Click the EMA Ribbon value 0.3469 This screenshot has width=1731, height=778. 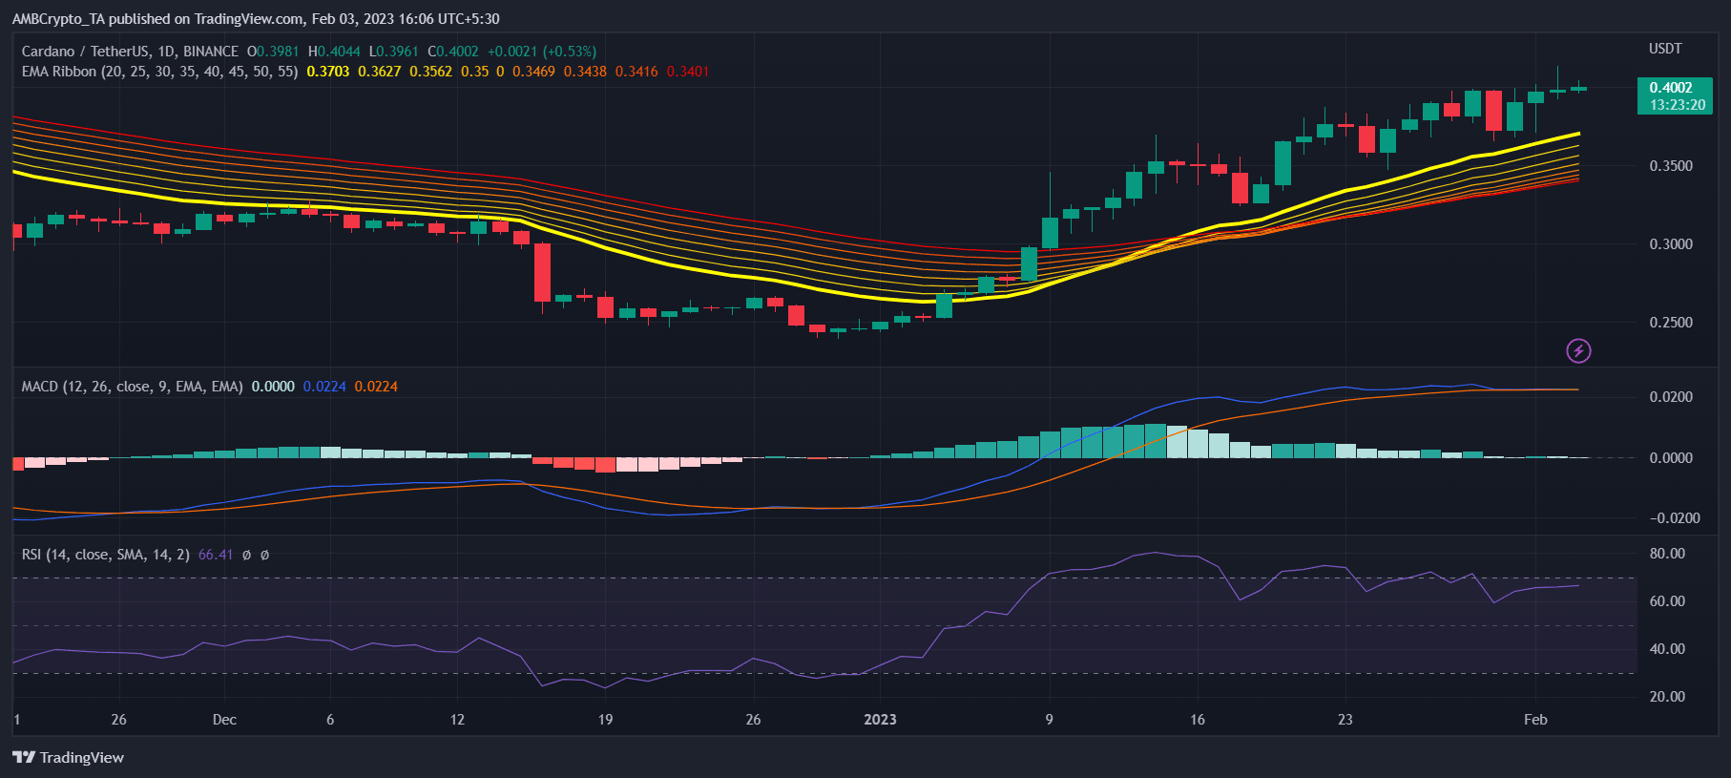tap(533, 72)
